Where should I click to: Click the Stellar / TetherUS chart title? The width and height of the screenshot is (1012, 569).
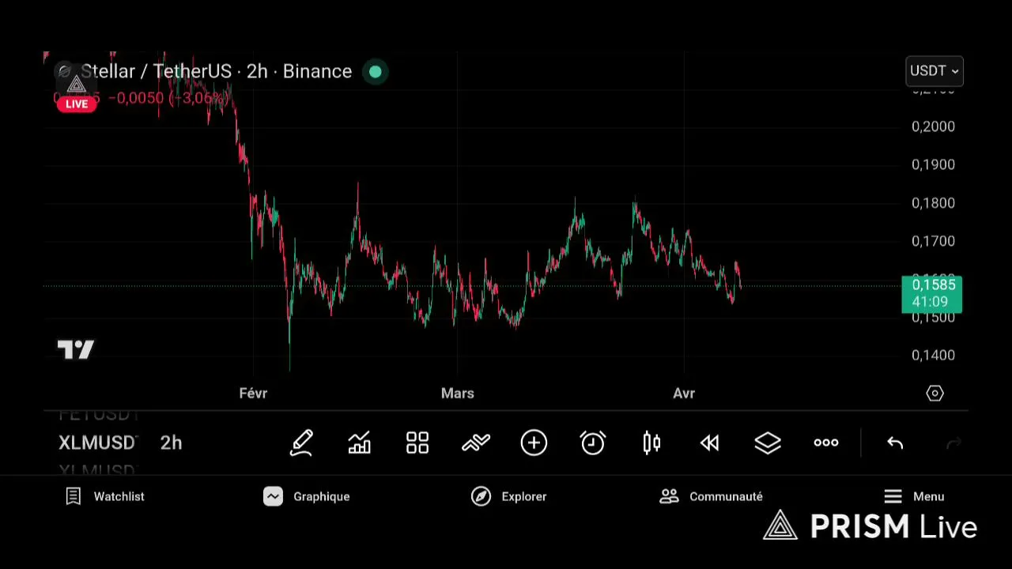pyautogui.click(x=216, y=72)
